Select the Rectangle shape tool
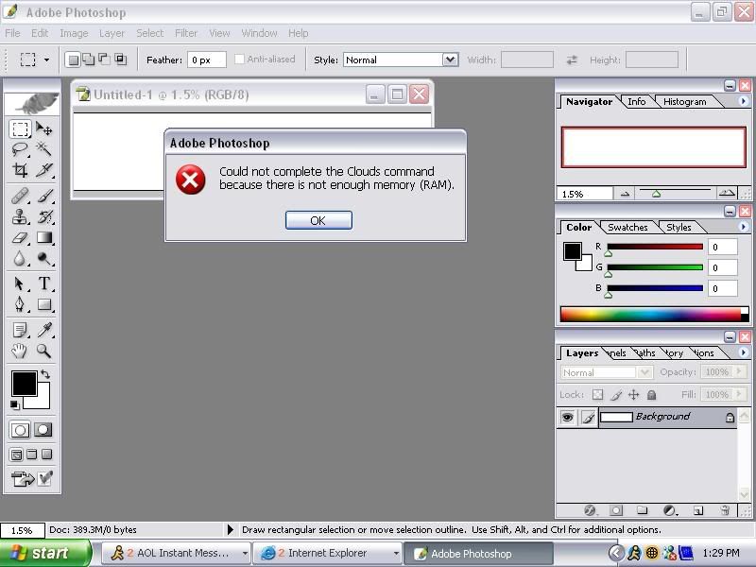The height and width of the screenshot is (567, 756). pos(43,304)
